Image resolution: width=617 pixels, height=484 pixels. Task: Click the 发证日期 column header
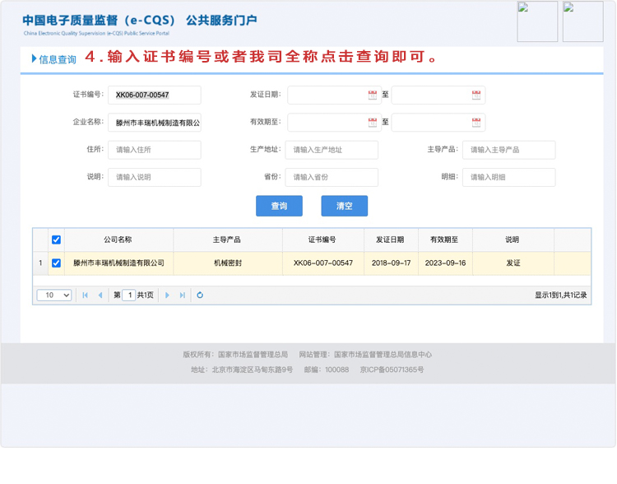(390, 240)
